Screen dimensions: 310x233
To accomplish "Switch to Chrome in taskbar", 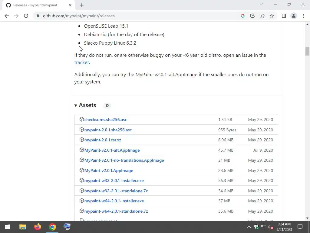I will point(52,227).
